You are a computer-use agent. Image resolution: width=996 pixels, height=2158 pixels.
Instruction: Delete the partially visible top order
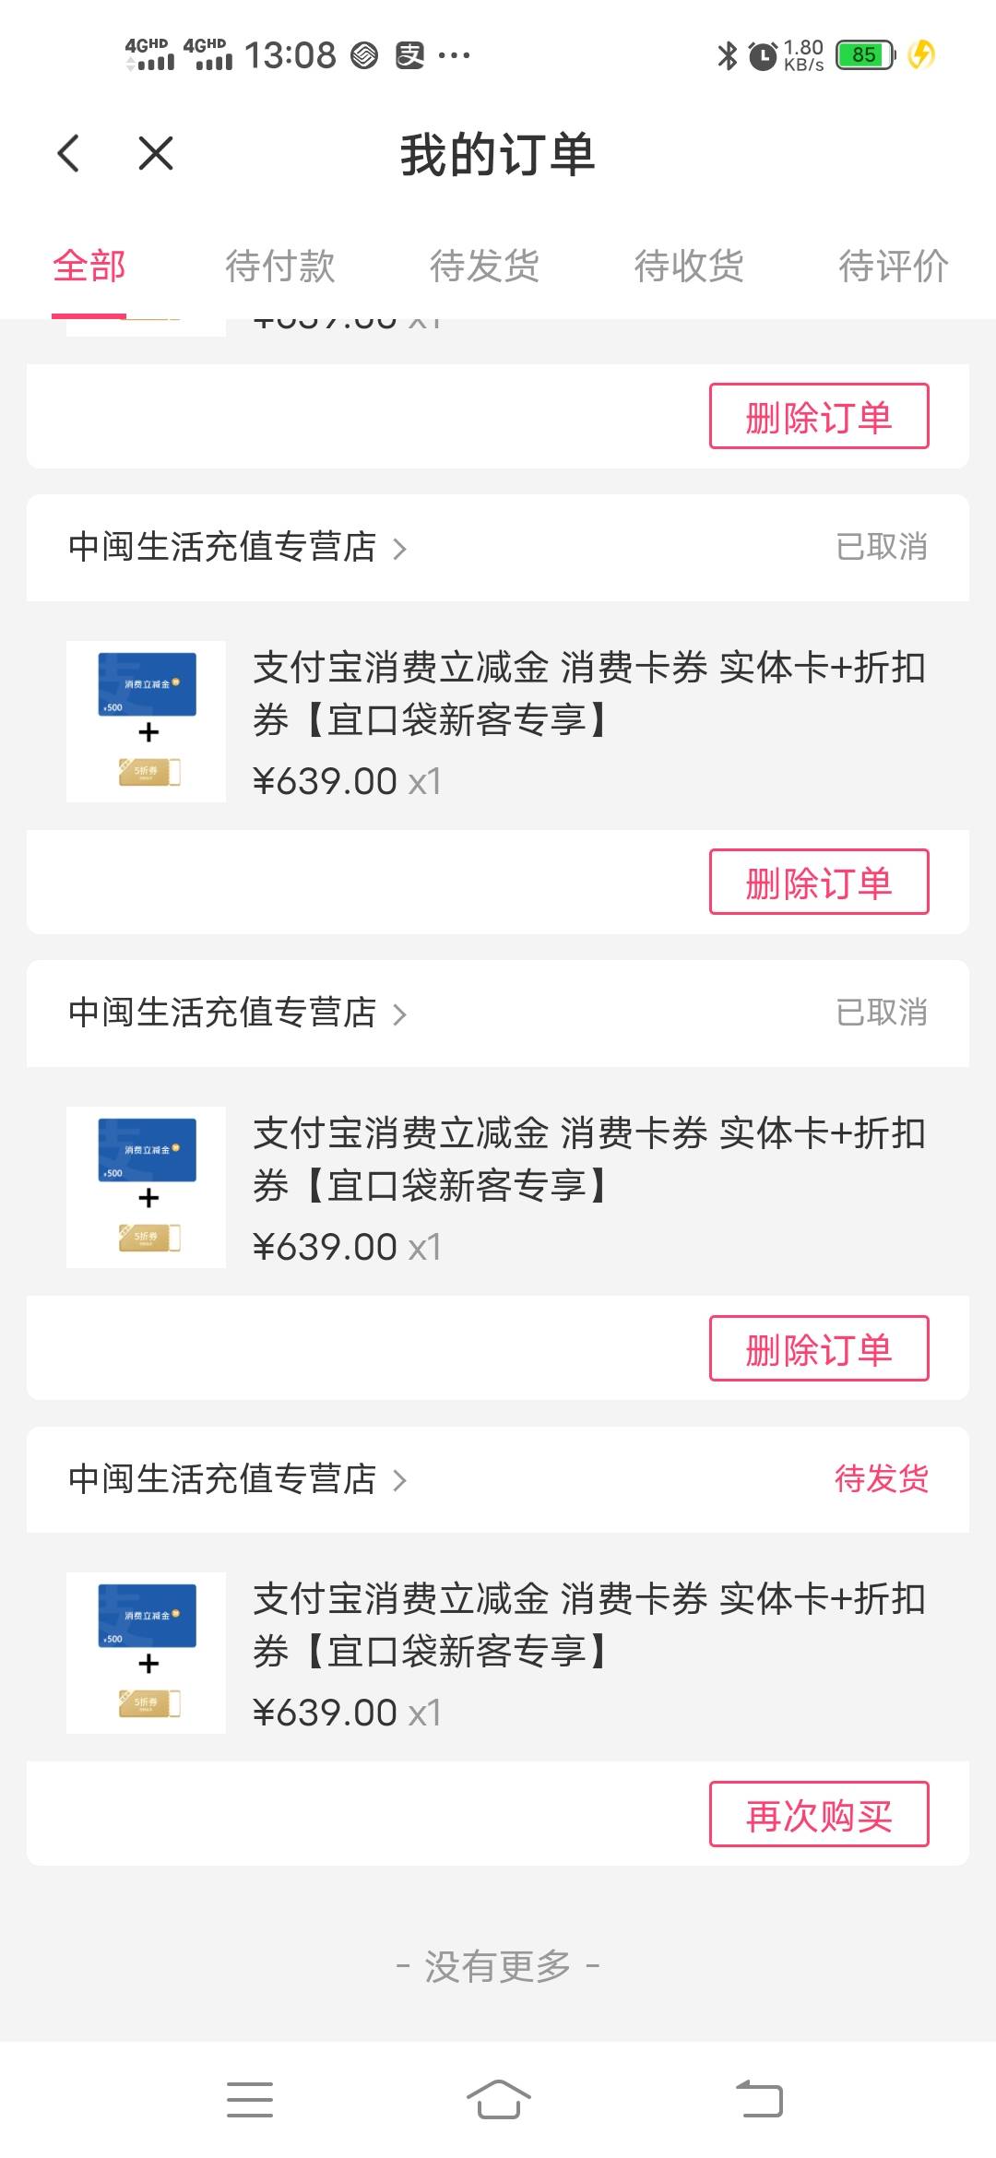(818, 417)
